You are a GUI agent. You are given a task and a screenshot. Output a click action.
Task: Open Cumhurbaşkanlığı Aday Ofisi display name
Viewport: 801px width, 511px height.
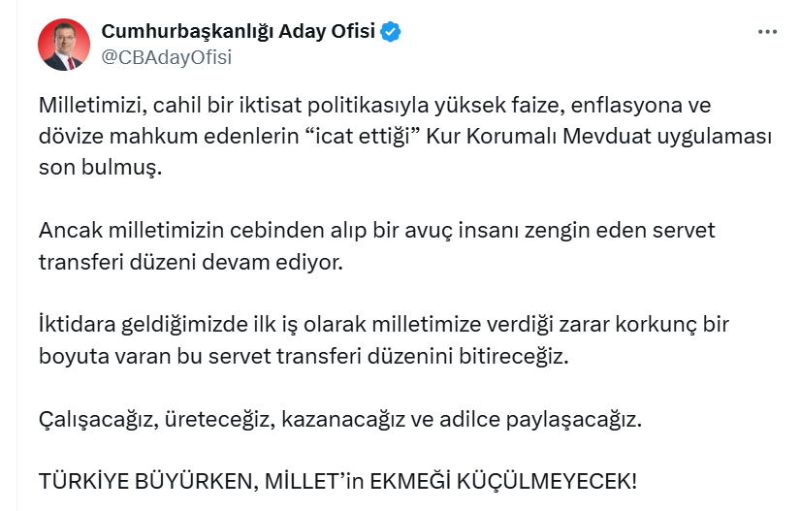pyautogui.click(x=238, y=32)
